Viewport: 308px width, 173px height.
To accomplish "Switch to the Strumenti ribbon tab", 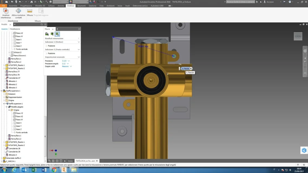I will click(81, 6).
